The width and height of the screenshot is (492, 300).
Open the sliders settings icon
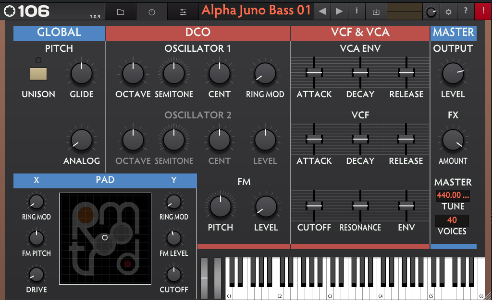coord(183,12)
